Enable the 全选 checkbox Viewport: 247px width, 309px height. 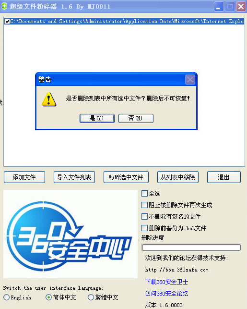tap(144, 193)
